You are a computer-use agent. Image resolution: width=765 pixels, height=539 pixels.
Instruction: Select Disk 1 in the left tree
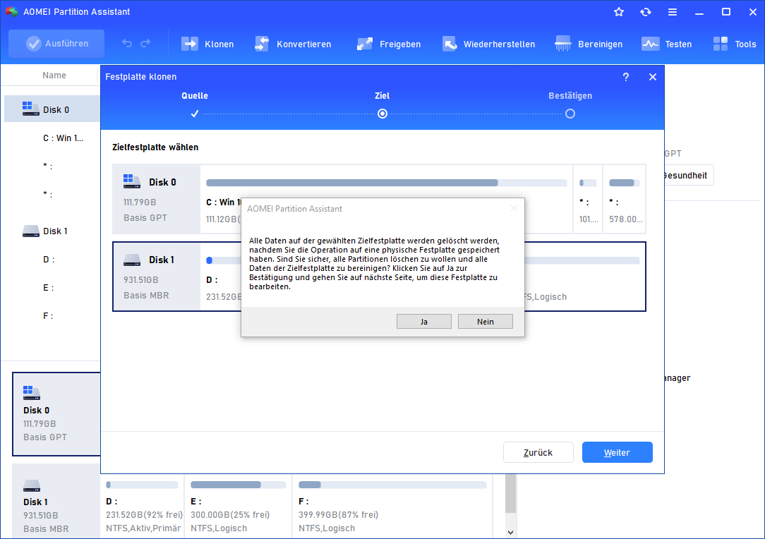point(52,231)
